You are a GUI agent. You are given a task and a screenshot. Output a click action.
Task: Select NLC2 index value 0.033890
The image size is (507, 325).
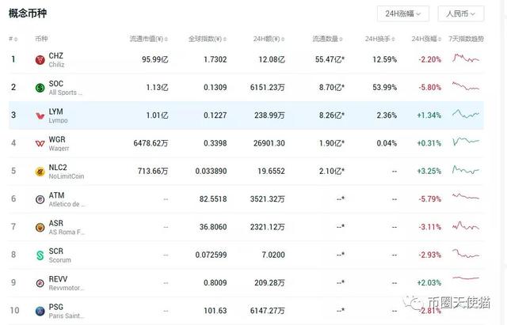point(211,172)
